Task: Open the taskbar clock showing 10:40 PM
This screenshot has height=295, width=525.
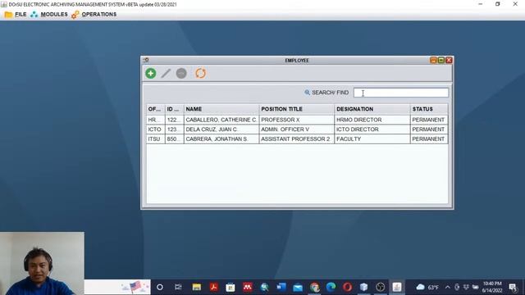Action: click(492, 287)
